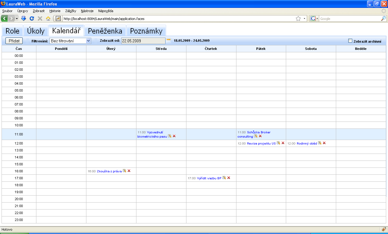This screenshot has width=388, height=234.
Task: Reload the page
Action: coord(32,18)
